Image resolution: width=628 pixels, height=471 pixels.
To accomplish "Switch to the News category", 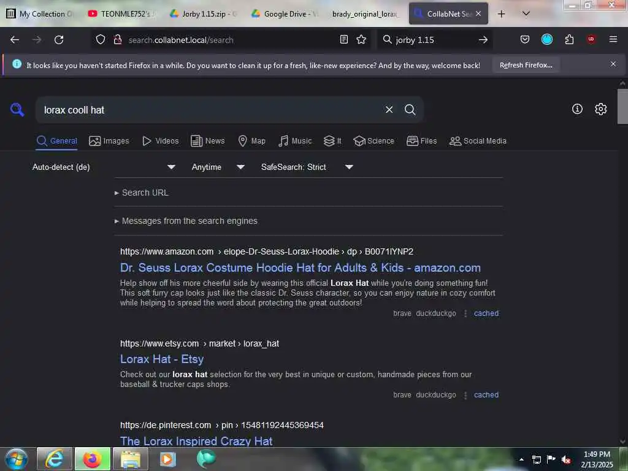I will pyautogui.click(x=207, y=141).
